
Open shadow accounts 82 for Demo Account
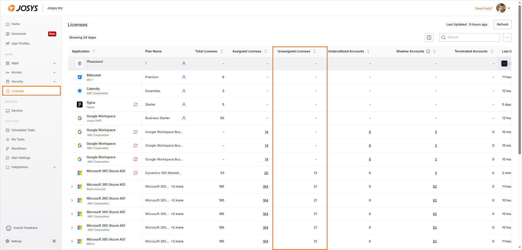coord(435,186)
